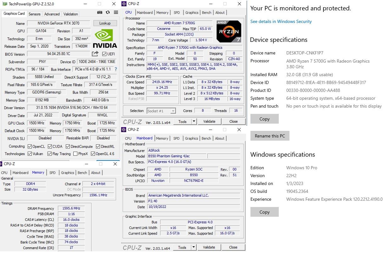Click the Uncore Frequency value 1596.1 MHz
This screenshot has height=257, width=387.
99,195
